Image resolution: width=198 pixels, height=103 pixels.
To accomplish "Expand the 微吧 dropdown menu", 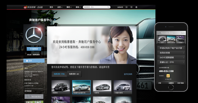I will (x=69, y=7).
